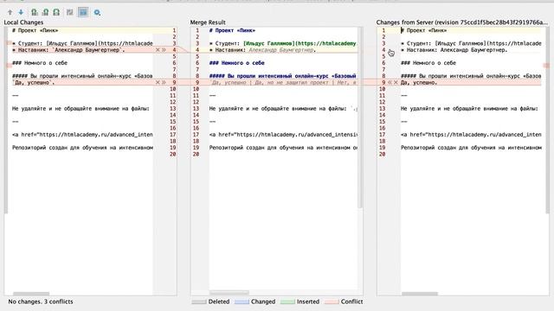Click line number 20 in Merge Result gutter
The width and height of the screenshot is (554, 311).
pyautogui.click(x=196, y=155)
